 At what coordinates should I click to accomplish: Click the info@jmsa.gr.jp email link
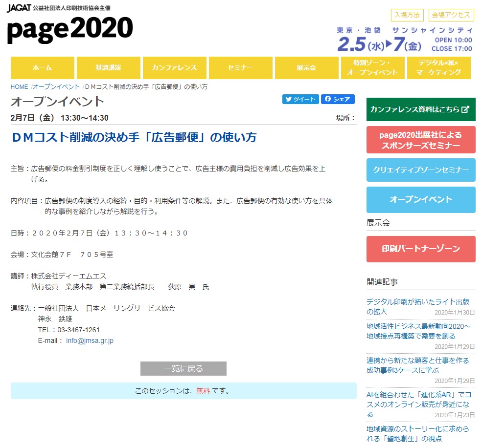[x=90, y=340]
